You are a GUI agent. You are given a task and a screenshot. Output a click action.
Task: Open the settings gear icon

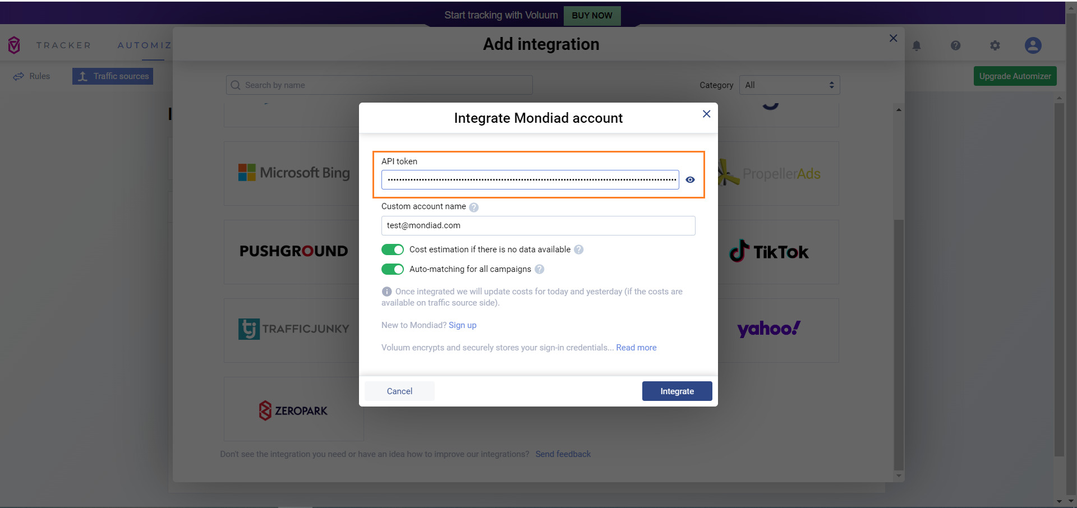click(995, 45)
